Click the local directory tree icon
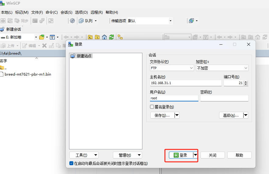The height and width of the screenshot is (174, 269). pyautogui.click(x=120, y=37)
